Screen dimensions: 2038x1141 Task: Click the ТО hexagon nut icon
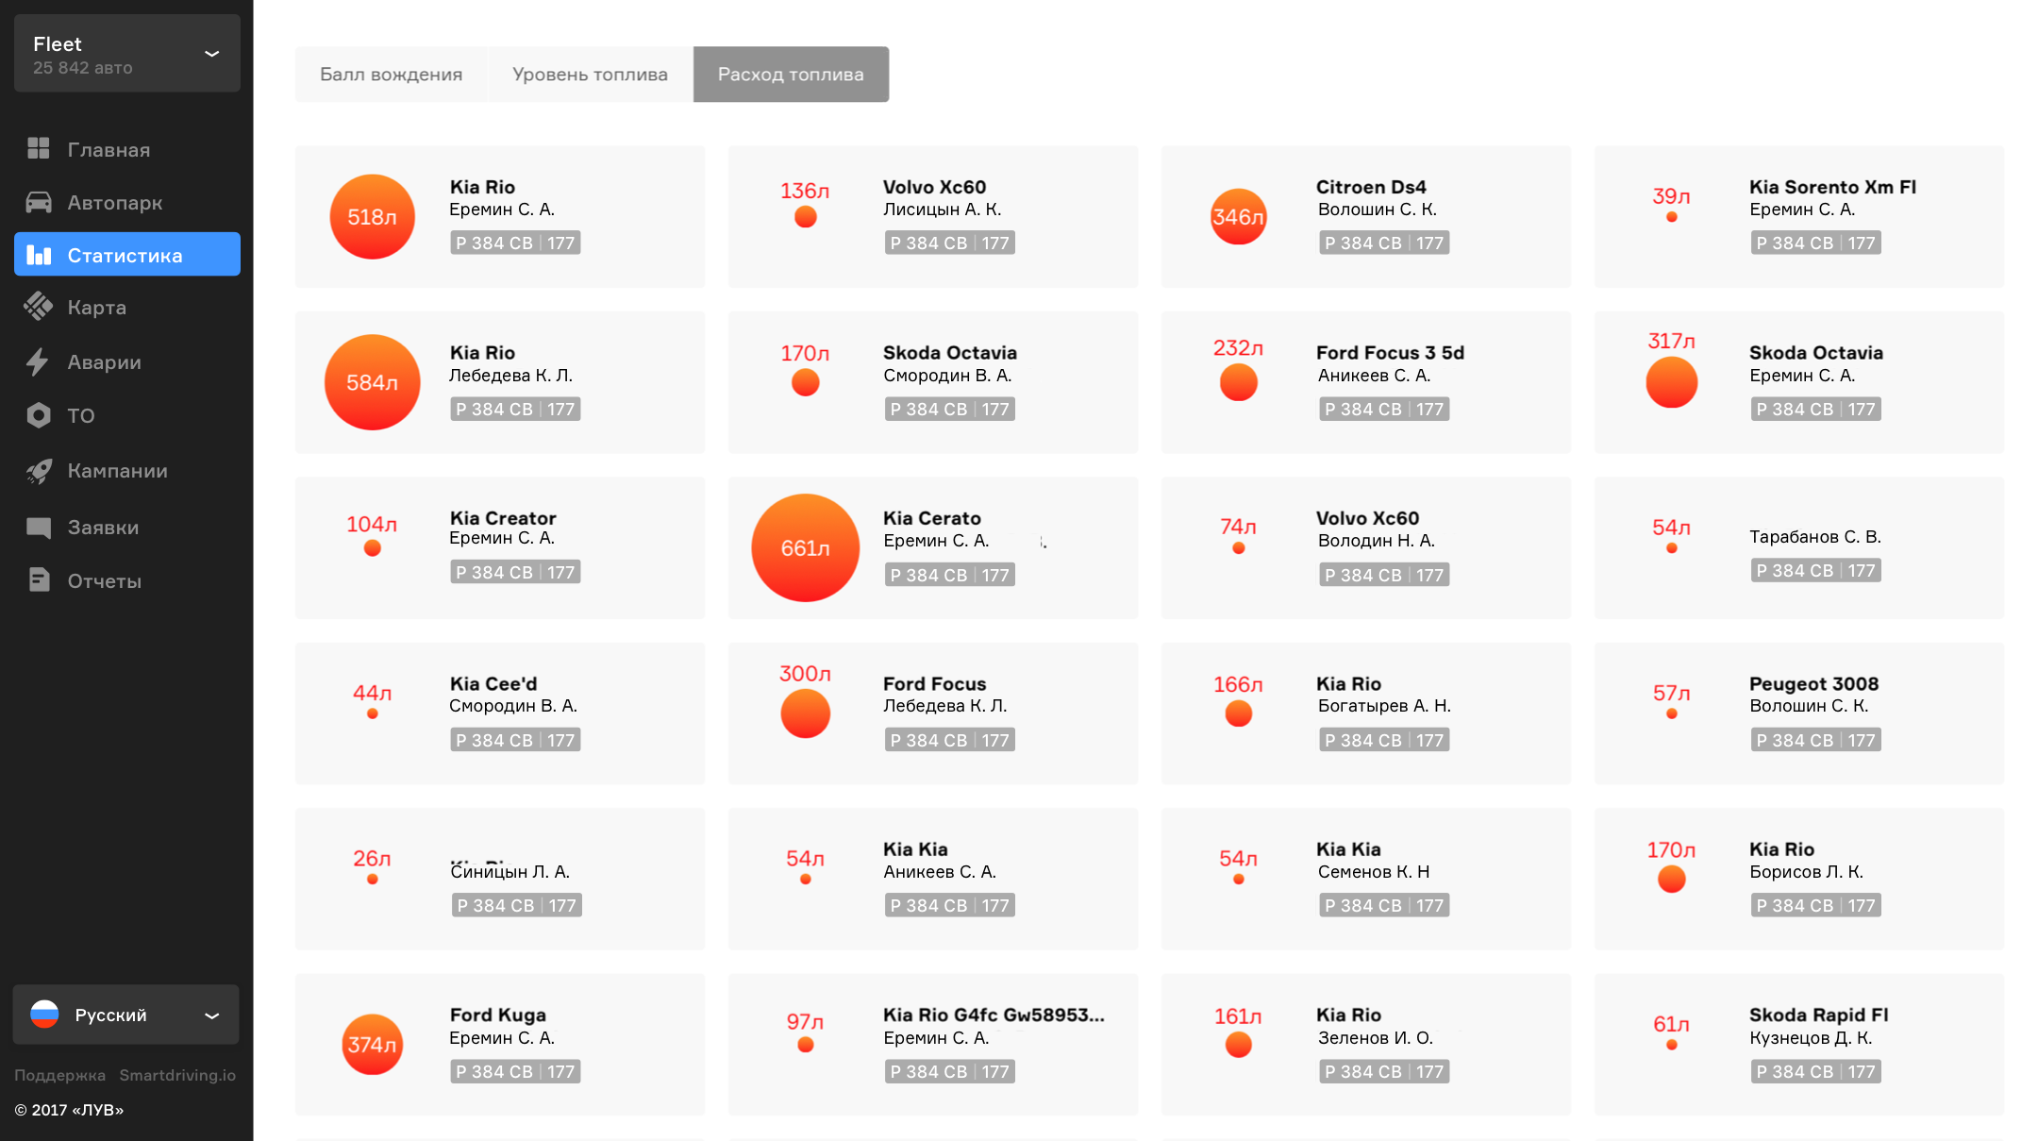point(38,415)
